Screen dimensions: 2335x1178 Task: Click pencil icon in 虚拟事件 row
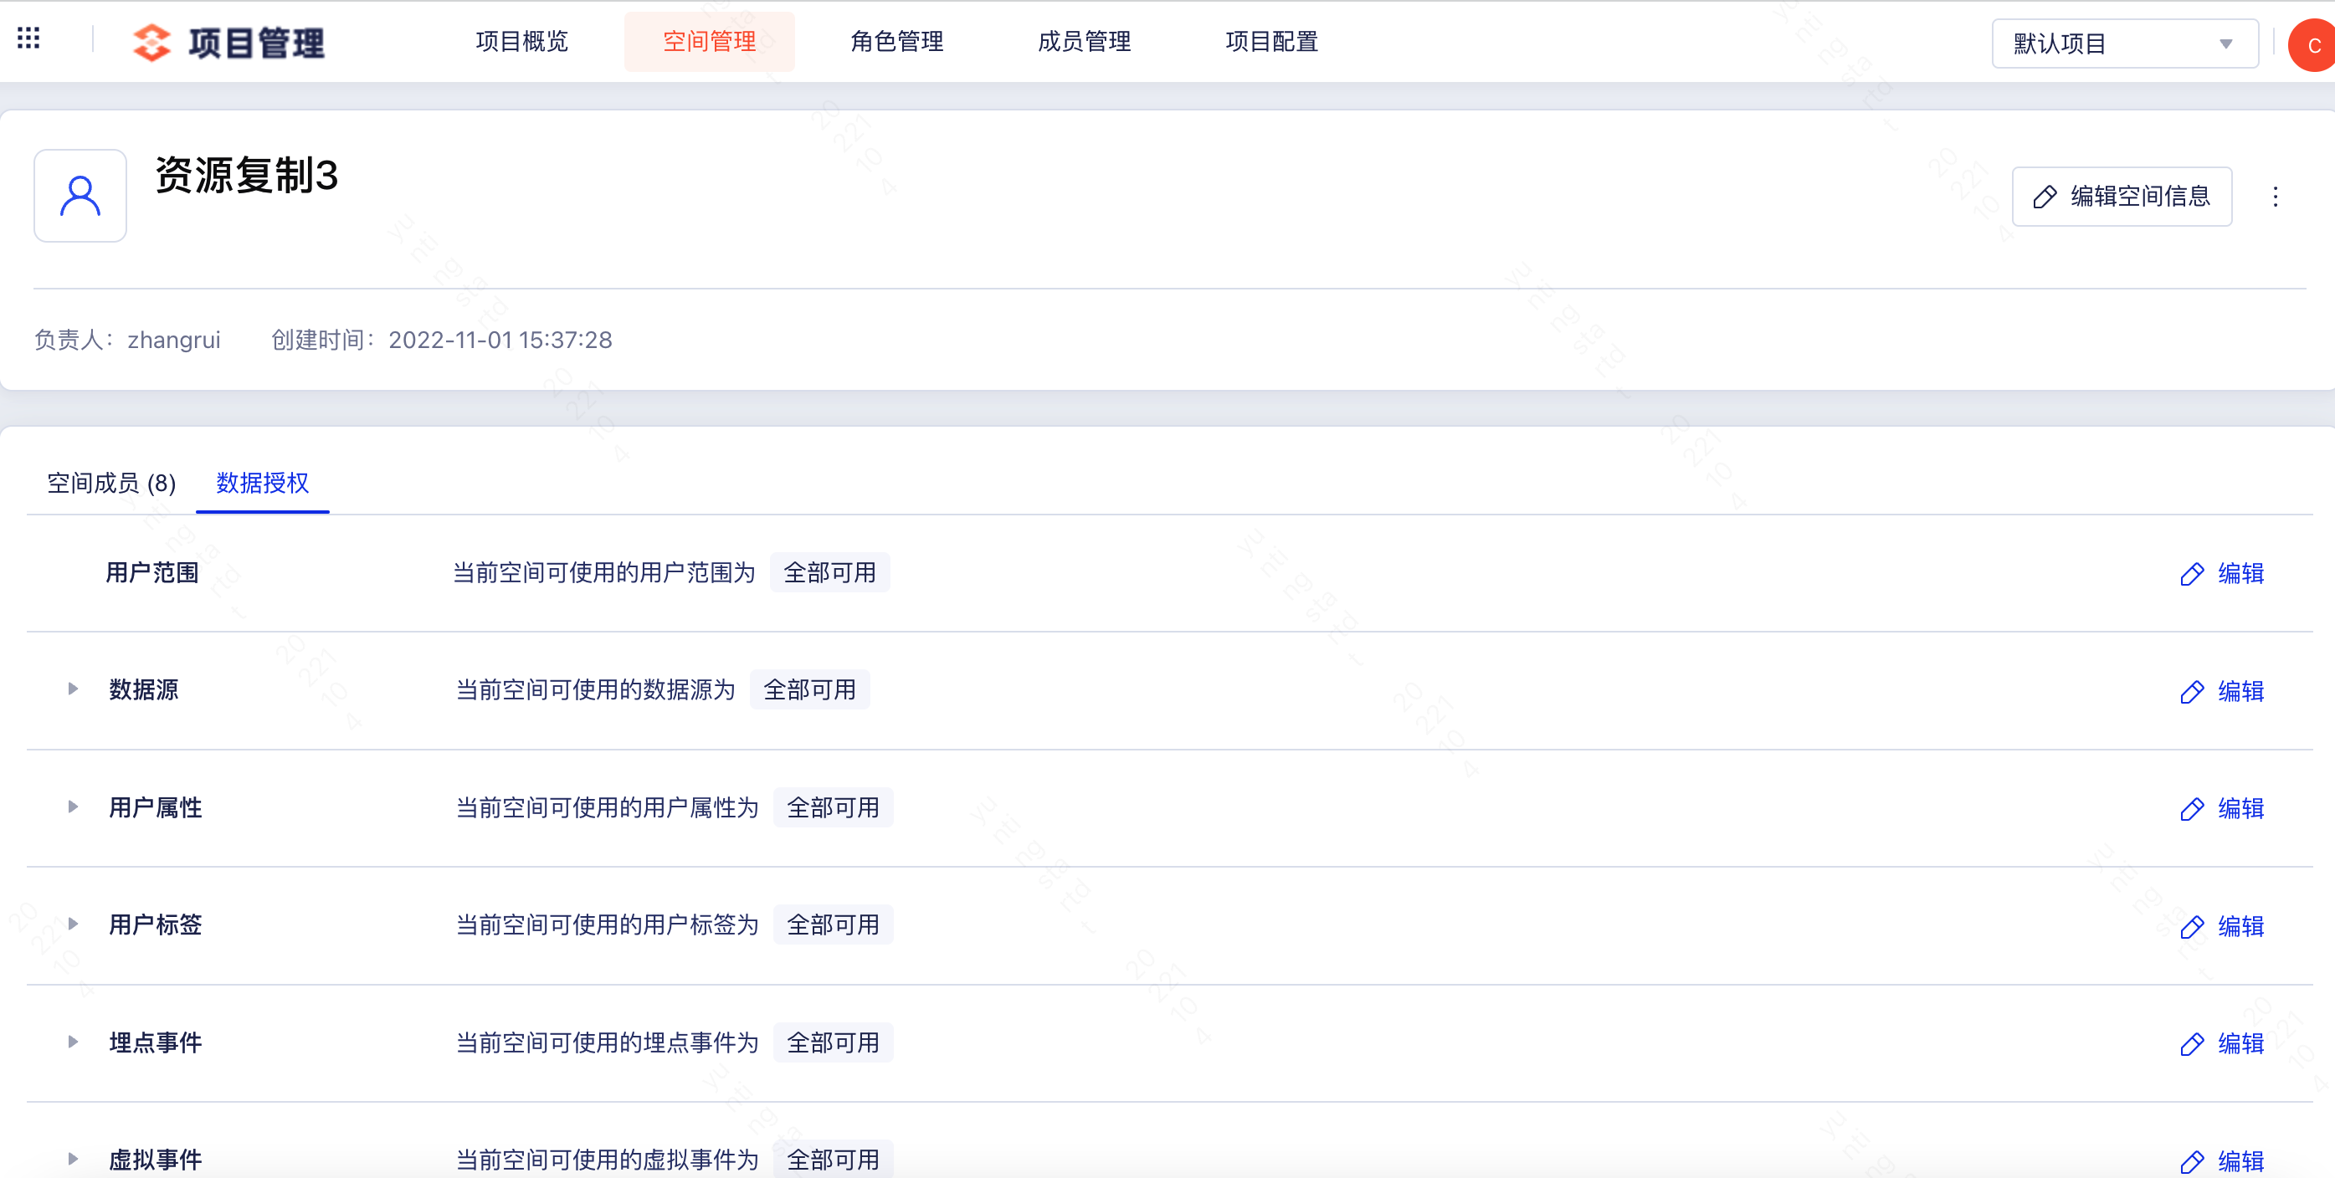click(x=2191, y=1162)
